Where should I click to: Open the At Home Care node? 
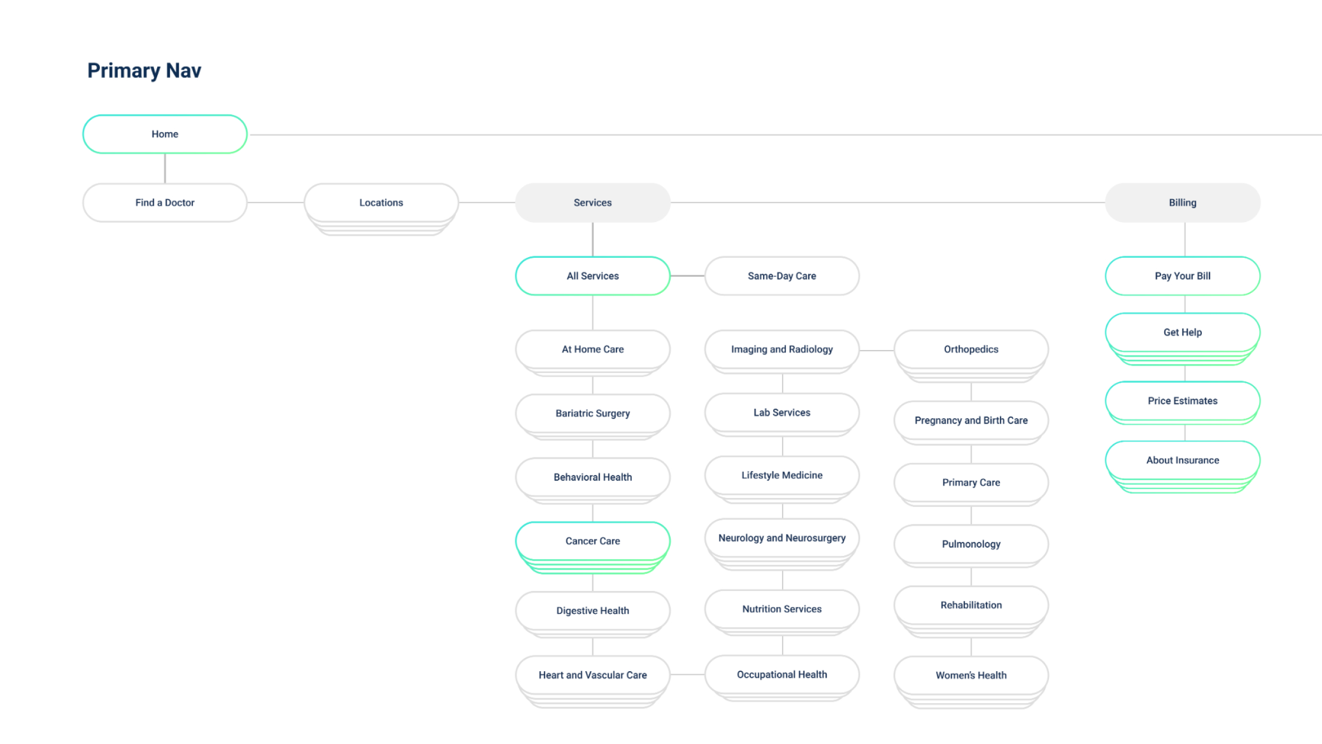592,349
